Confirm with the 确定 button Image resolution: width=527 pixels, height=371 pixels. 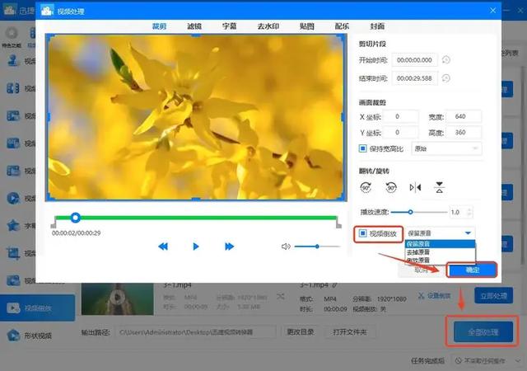[472, 270]
